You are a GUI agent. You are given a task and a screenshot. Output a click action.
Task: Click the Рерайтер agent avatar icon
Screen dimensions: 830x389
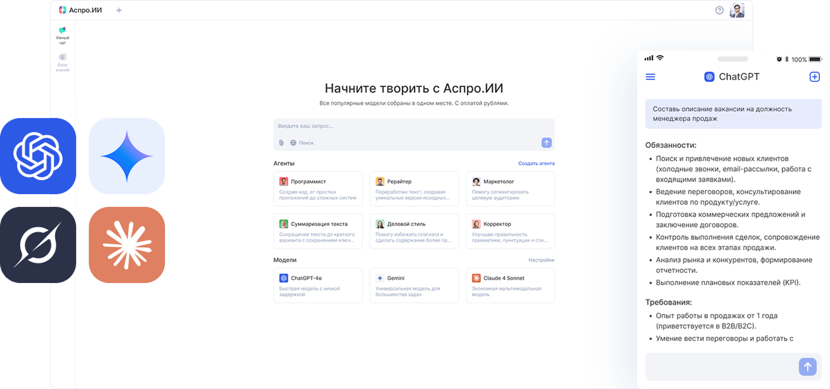[380, 181]
